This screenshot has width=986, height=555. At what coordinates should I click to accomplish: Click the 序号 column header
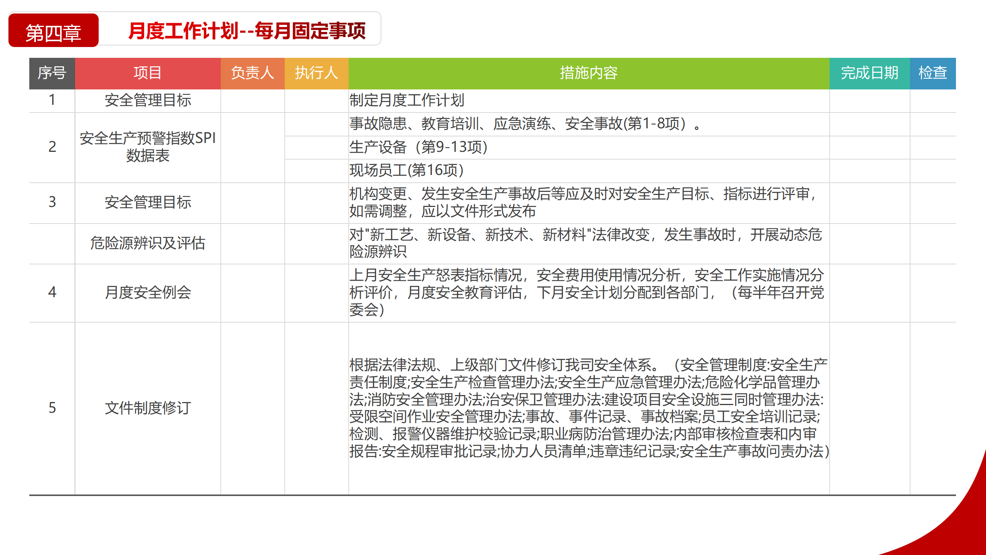point(52,73)
